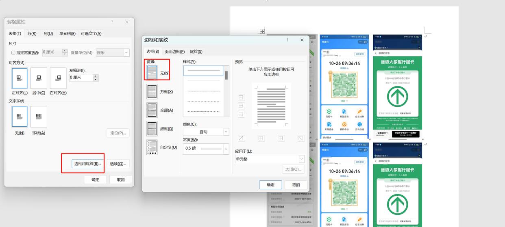Select the solid line style at list top

pos(203,71)
